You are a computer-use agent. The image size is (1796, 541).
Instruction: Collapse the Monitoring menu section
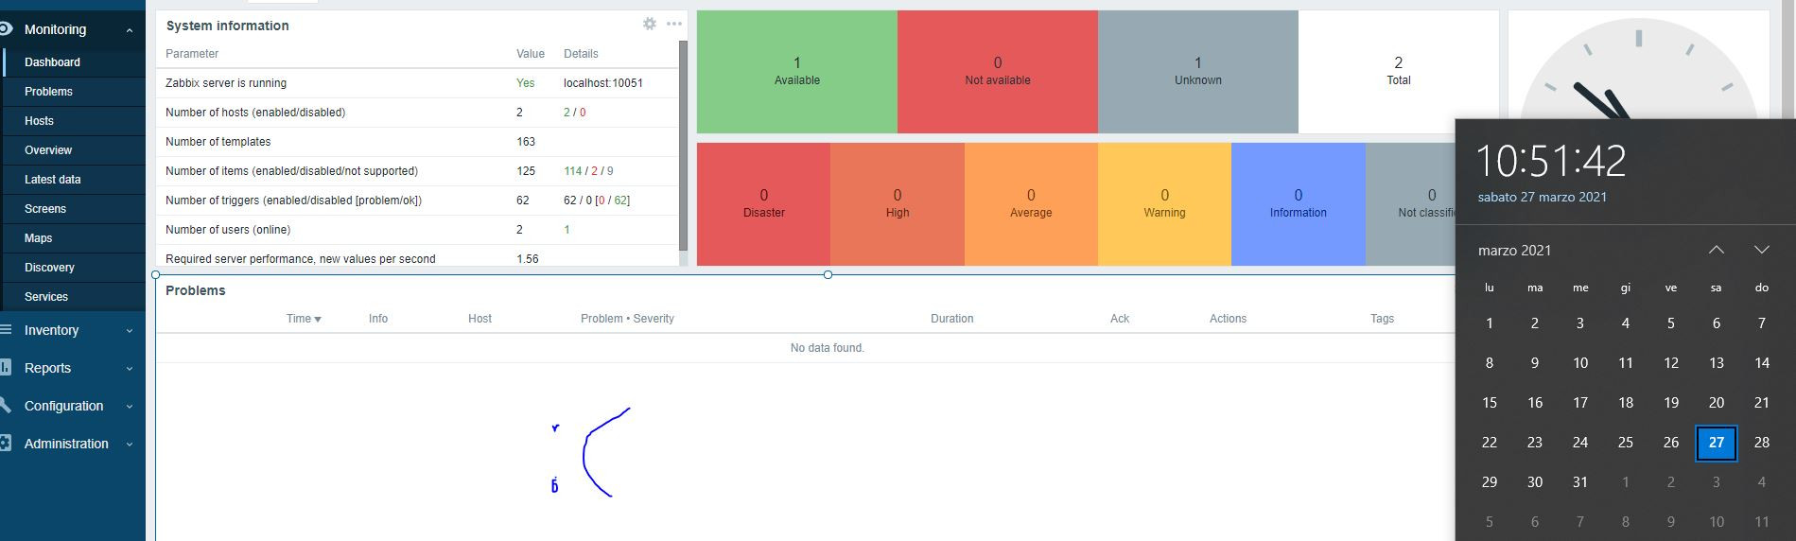pos(130,30)
